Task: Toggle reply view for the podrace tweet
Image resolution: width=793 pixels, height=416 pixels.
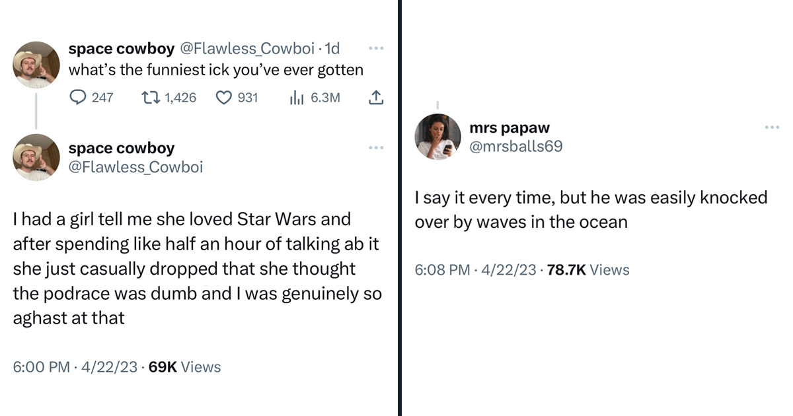Action: pyautogui.click(x=78, y=97)
